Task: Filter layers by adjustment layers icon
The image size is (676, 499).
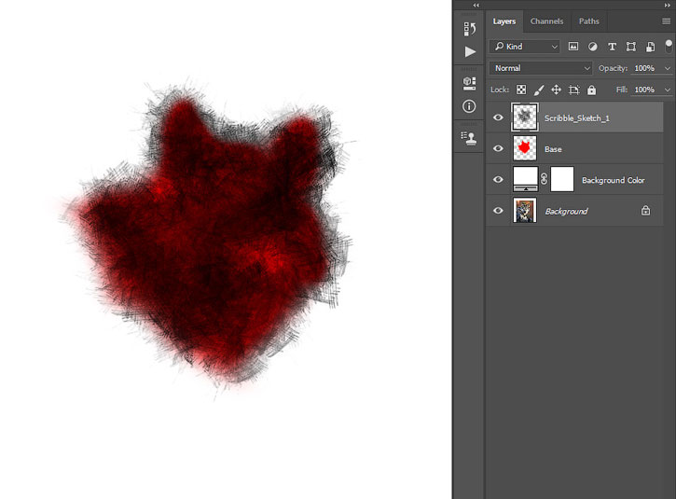Action: pos(593,47)
